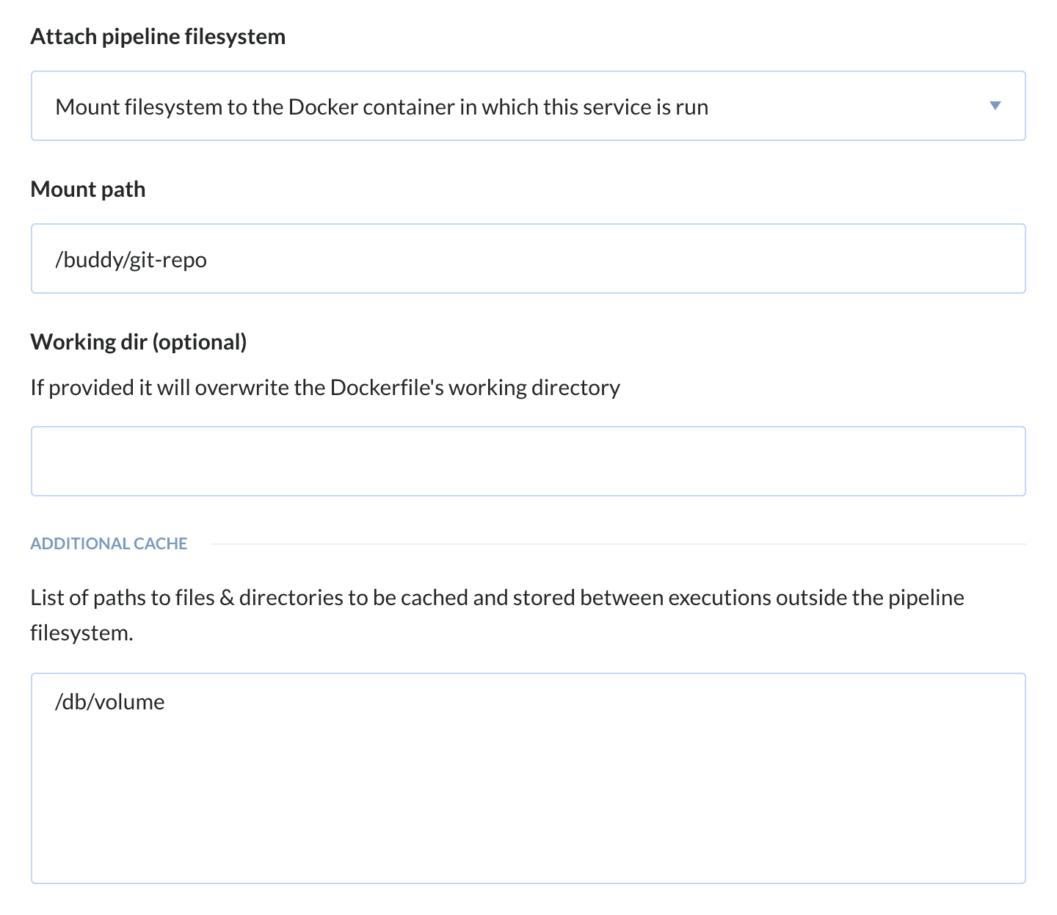Click the Working dir label heading
Screen dimensions: 1057x915
pos(90,342)
